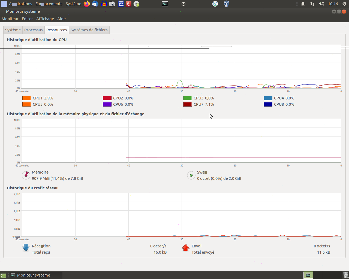
Task: Click the show desktop button
Action: click(3, 275)
